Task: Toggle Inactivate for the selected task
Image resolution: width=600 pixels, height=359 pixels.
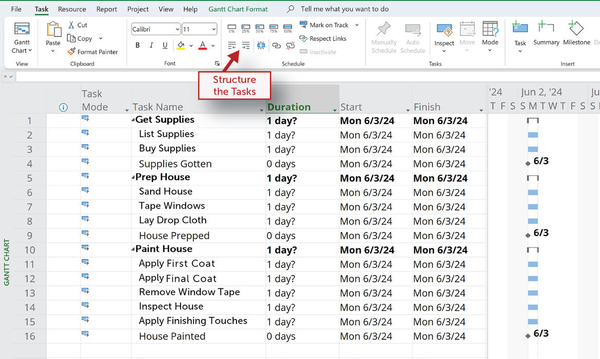Action: [x=318, y=52]
